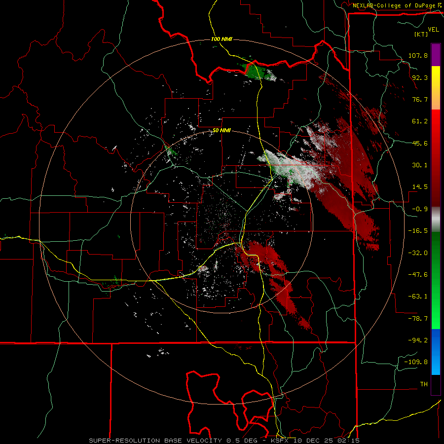
Task: Click the 61.2 scale value
Action: click(420, 121)
